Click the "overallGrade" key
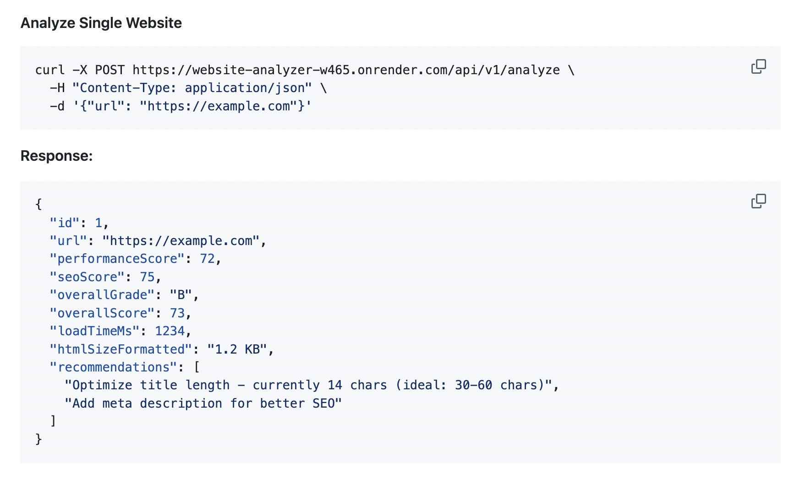 pos(102,295)
